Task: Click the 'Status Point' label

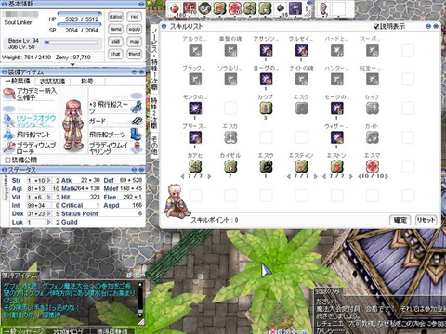Action: 80,213
